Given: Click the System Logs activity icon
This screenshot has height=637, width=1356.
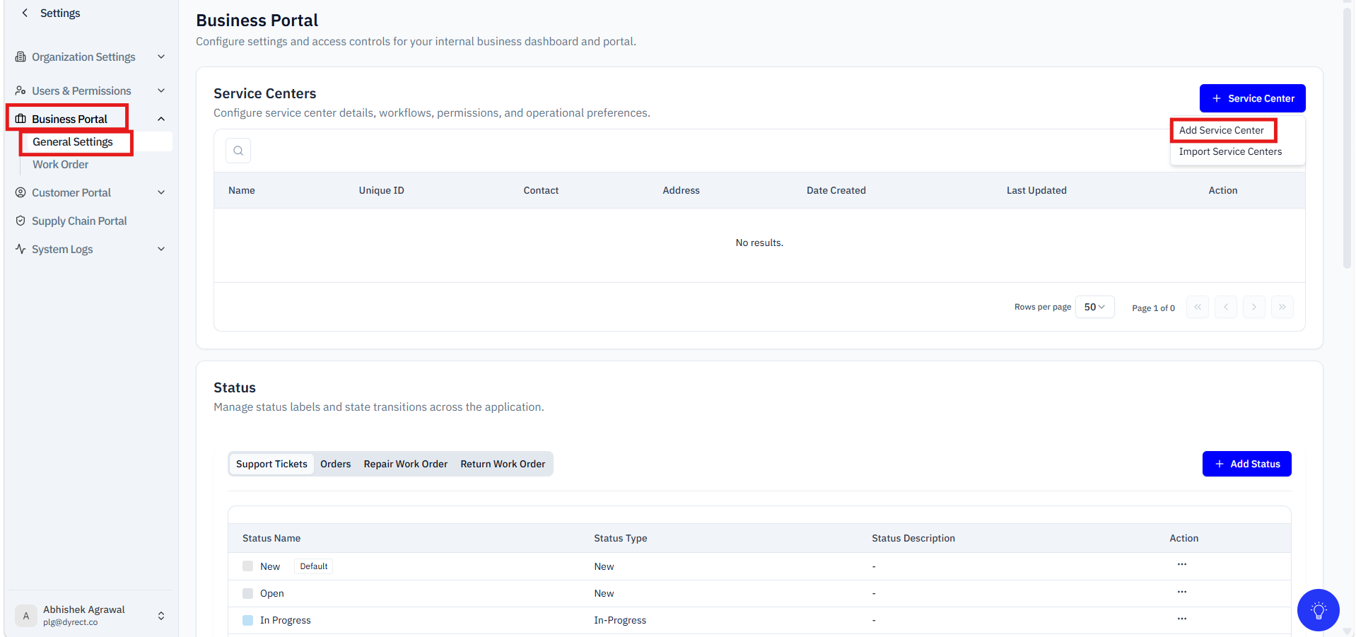Looking at the screenshot, I should pyautogui.click(x=21, y=249).
